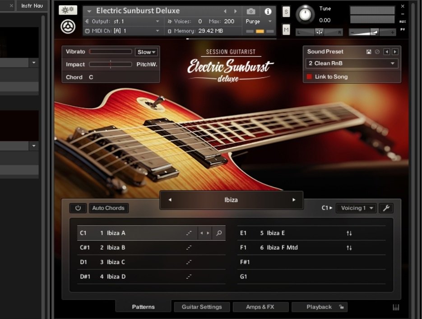Screen dimensions: 422x319
Task: Click the wrench settings icon near Voicing
Action: click(x=386, y=208)
